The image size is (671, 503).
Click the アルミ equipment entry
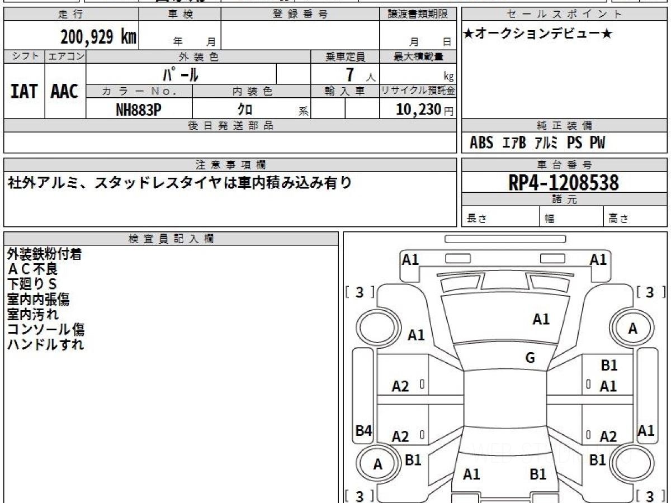[546, 143]
